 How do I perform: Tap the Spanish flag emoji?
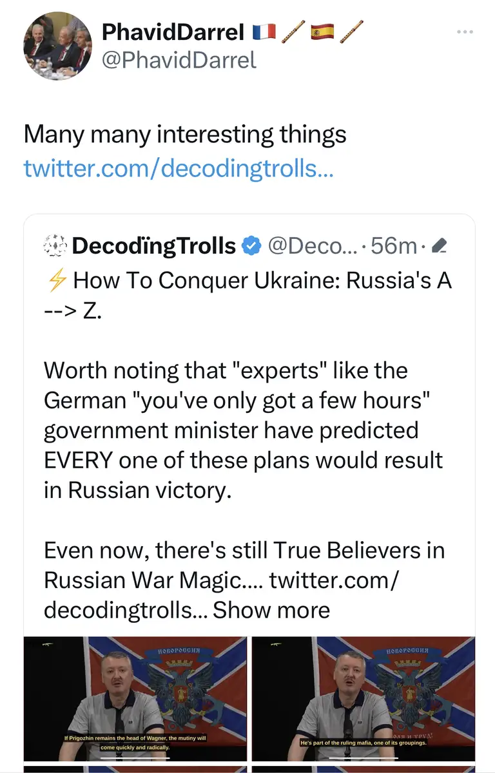[x=322, y=30]
